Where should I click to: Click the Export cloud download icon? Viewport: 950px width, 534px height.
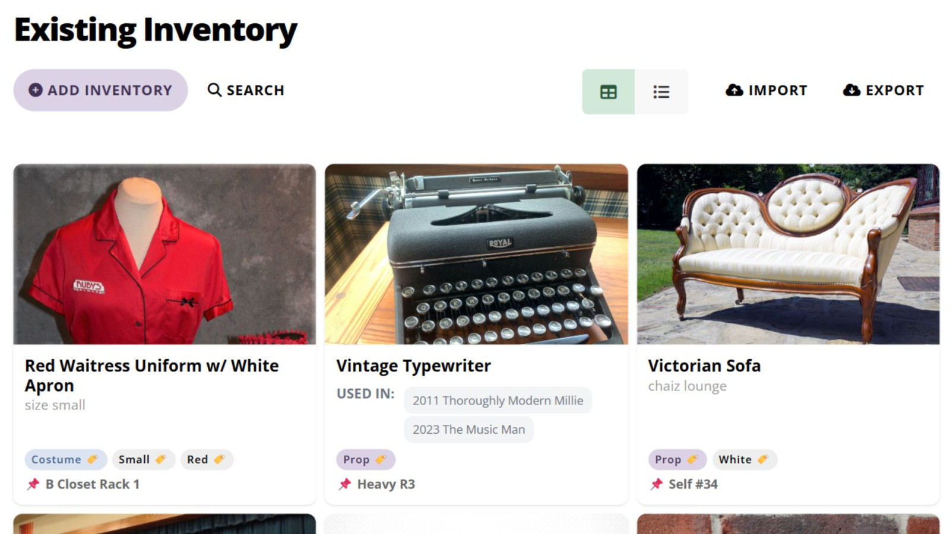point(851,90)
